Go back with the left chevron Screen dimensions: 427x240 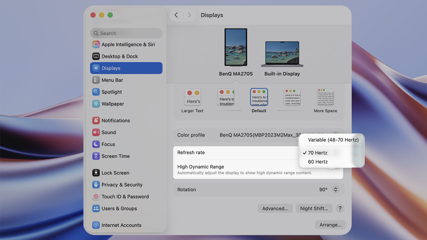(x=176, y=15)
